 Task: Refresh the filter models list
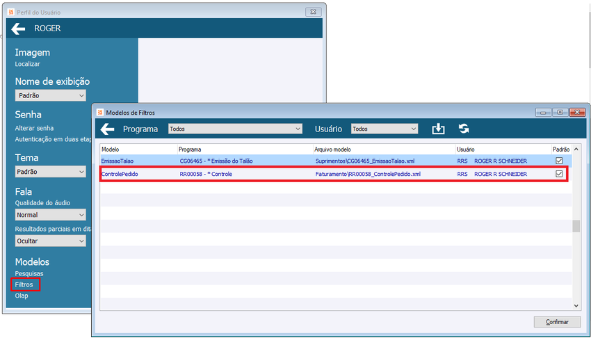464,129
